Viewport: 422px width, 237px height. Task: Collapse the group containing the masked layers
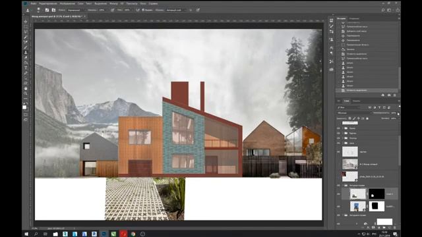coord(343,186)
